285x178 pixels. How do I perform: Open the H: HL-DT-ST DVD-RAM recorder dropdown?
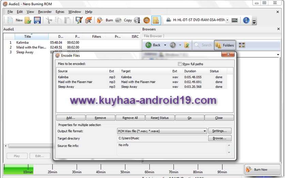pyautogui.click(x=227, y=20)
